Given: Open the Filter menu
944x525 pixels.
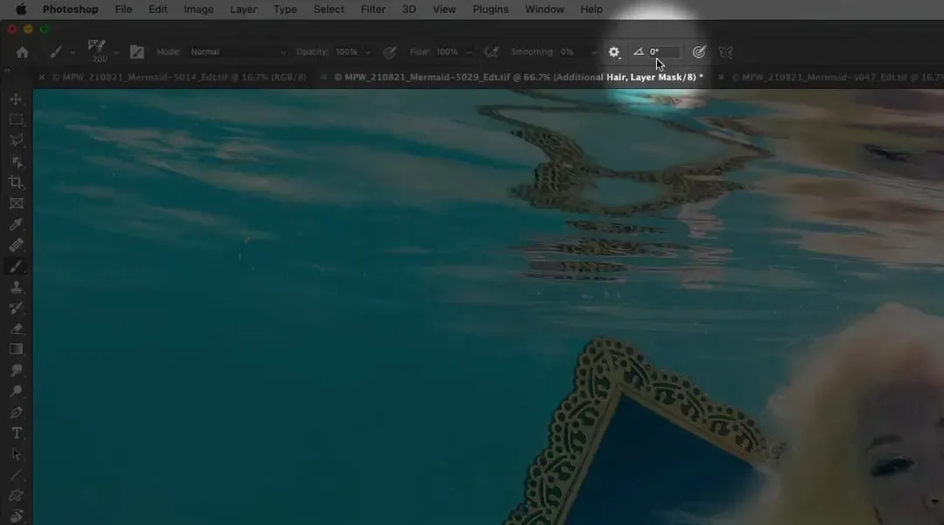Looking at the screenshot, I should point(373,10).
